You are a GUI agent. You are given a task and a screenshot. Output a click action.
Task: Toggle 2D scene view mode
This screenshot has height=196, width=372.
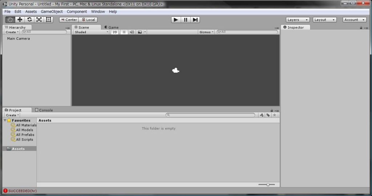tap(115, 32)
